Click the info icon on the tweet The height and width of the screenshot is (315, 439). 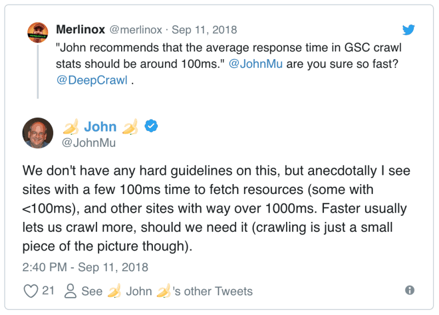click(x=409, y=290)
